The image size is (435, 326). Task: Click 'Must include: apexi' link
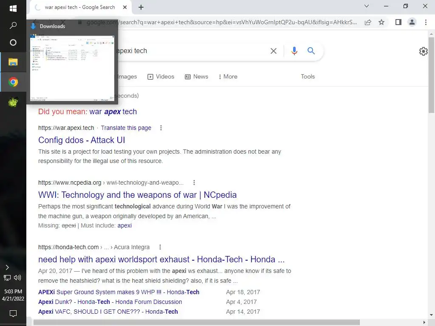124,226
